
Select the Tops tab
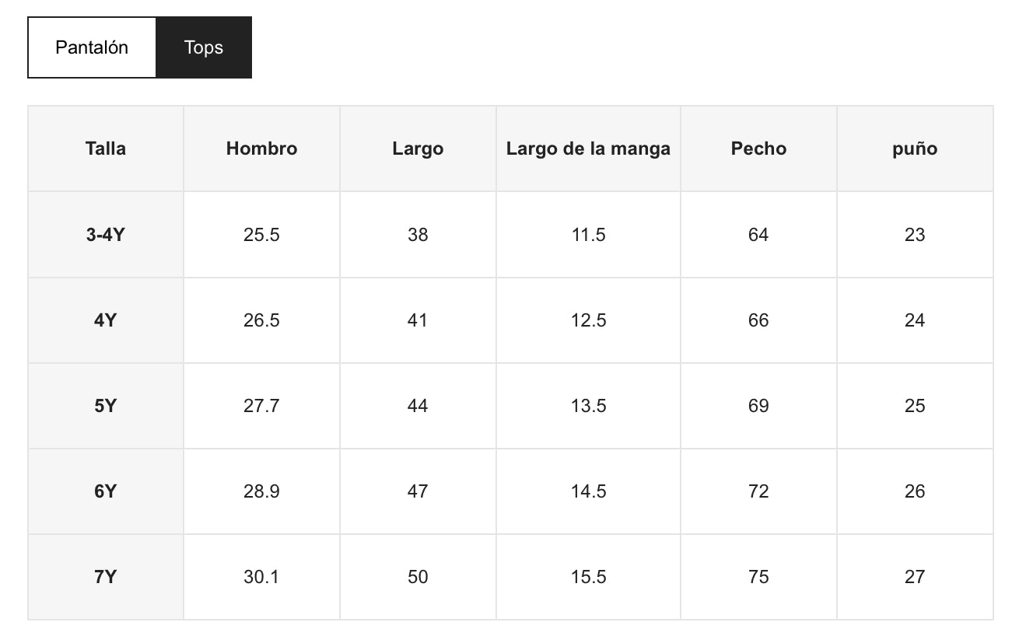204,47
